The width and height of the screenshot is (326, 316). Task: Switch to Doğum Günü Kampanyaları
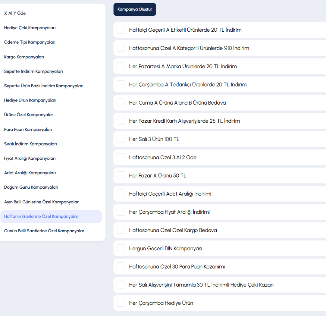[31, 187]
